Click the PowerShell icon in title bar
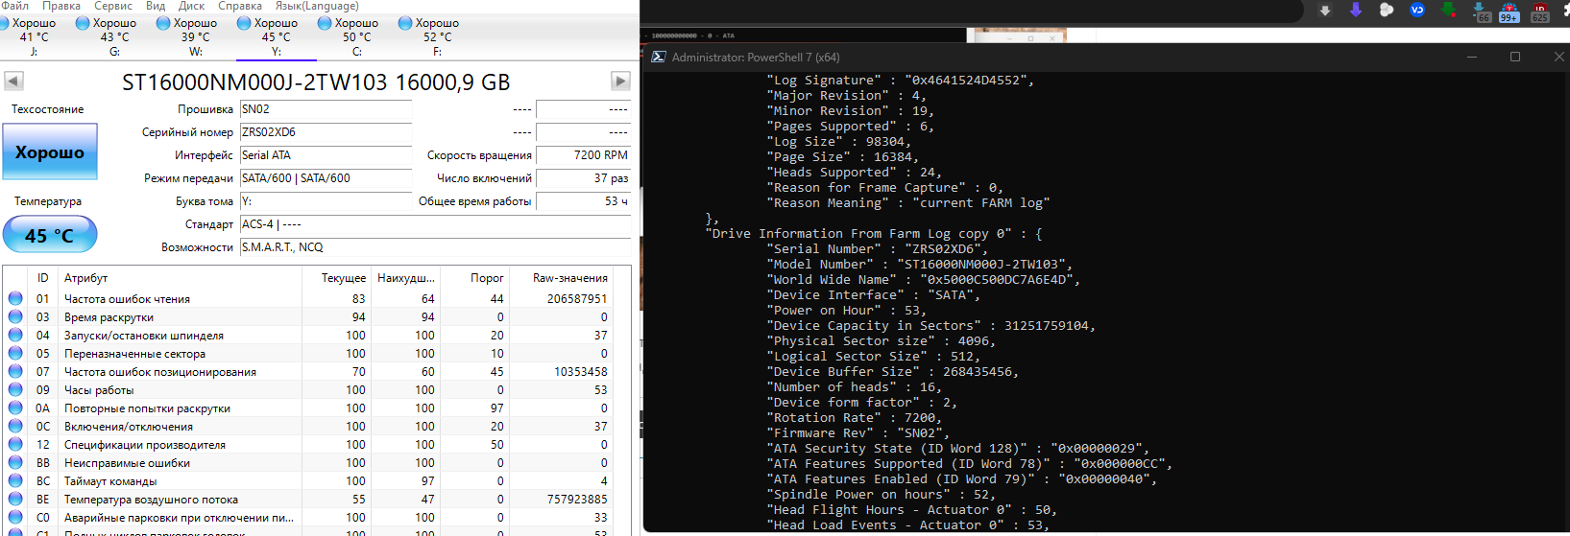Image resolution: width=1570 pixels, height=536 pixels. point(659,57)
